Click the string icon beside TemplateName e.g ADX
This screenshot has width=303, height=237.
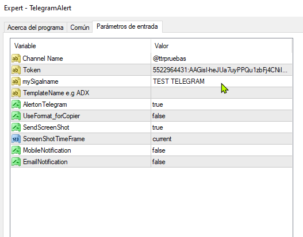pyautogui.click(x=16, y=93)
